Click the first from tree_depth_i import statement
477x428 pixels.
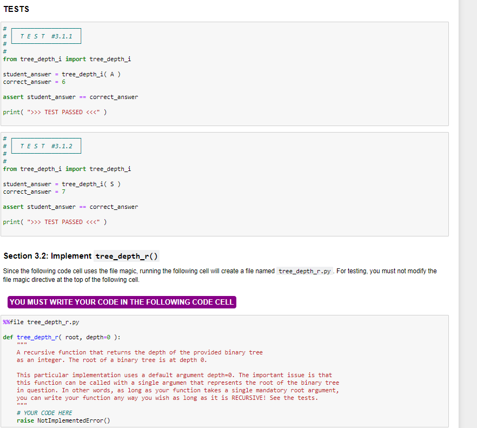(67, 59)
